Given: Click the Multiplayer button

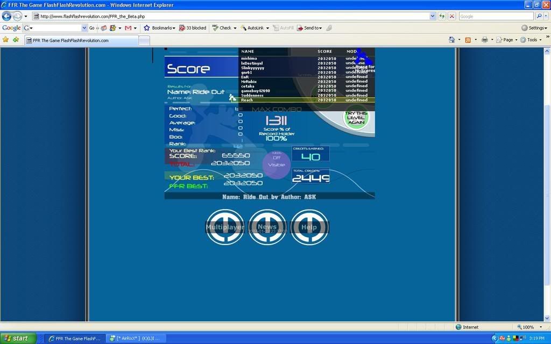Looking at the screenshot, I should pyautogui.click(x=225, y=227).
